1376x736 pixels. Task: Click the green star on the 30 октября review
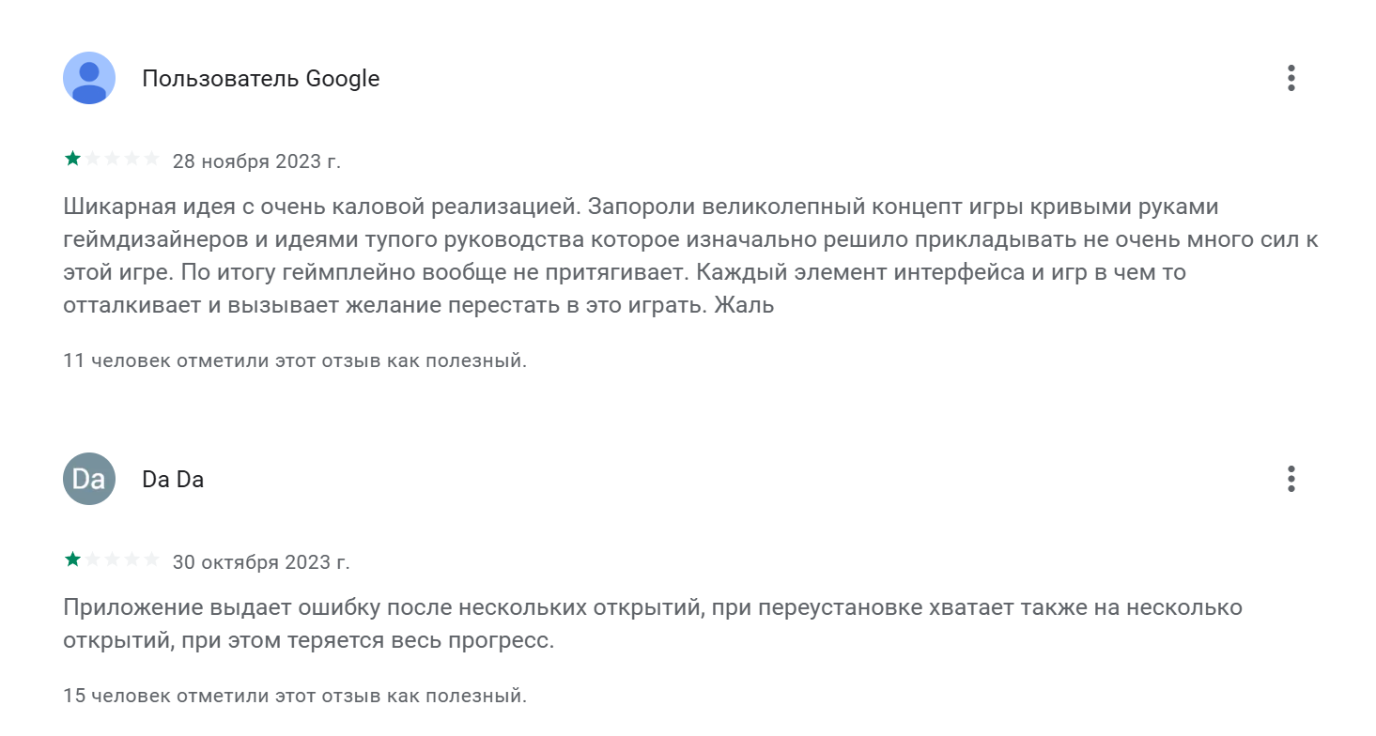[72, 560]
